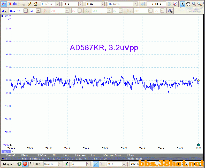Select rising edge trigger toggle
This screenshot has width=205, height=168.
coord(96,164)
